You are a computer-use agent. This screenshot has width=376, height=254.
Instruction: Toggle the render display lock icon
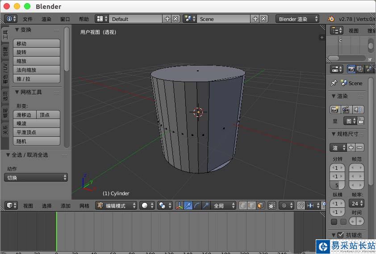point(361,121)
